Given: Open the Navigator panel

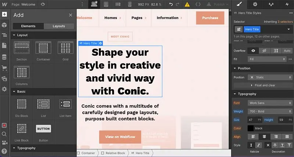Looking at the screenshot, I should click(x=4, y=35).
